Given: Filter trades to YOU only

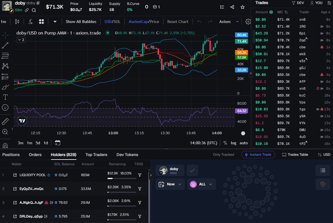Looking at the screenshot, I should click(x=316, y=3).
